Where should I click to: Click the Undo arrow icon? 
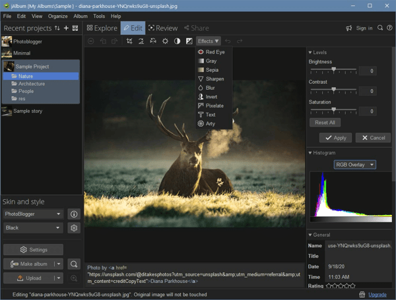point(228,41)
